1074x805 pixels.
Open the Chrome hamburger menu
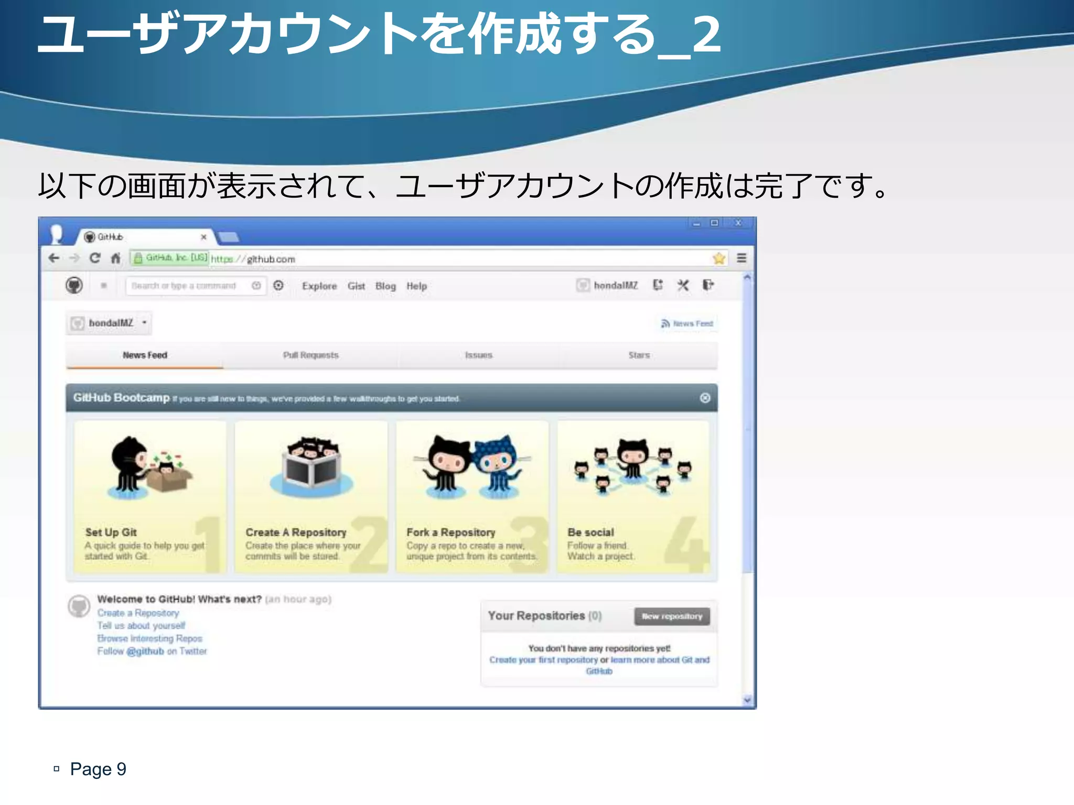742,258
